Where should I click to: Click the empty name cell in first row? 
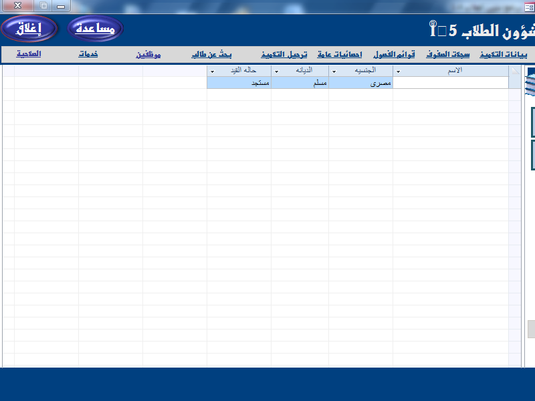449,84
